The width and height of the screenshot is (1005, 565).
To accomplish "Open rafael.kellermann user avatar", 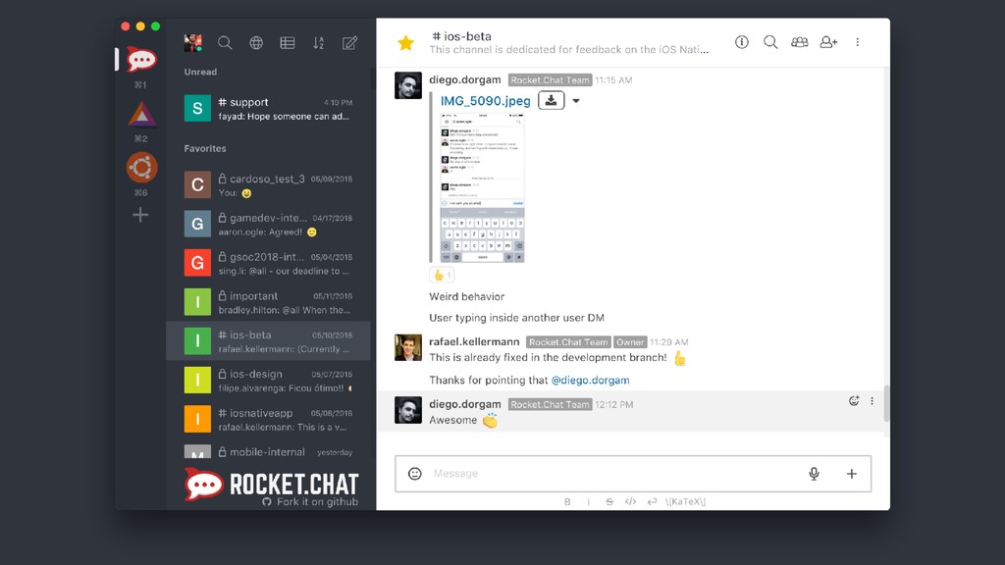I will [408, 347].
